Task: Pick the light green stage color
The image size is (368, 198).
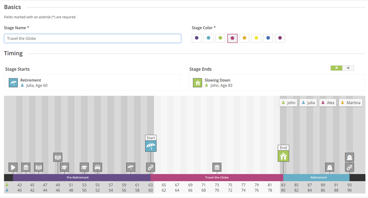Action: point(220,38)
